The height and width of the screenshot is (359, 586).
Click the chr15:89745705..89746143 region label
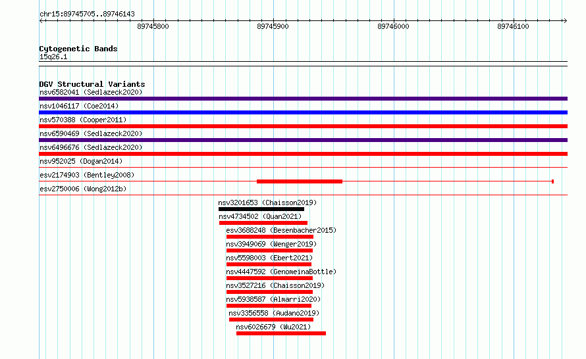(87, 14)
